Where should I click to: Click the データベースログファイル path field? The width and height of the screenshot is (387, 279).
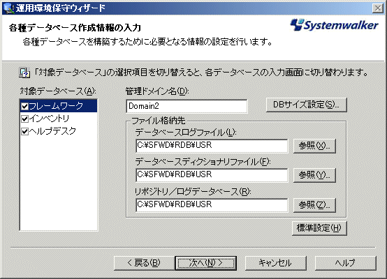(212, 146)
